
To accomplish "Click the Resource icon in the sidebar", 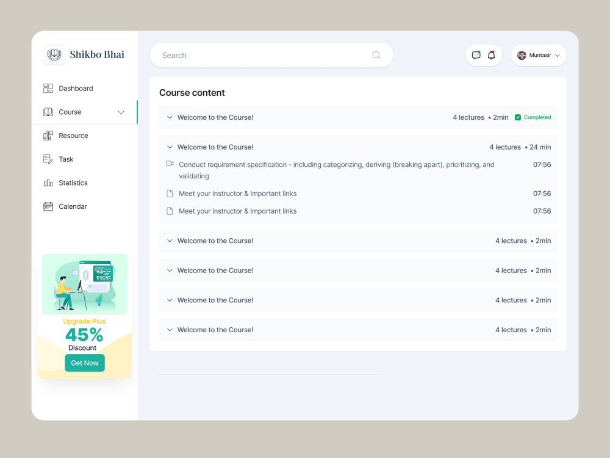I will click(x=48, y=136).
